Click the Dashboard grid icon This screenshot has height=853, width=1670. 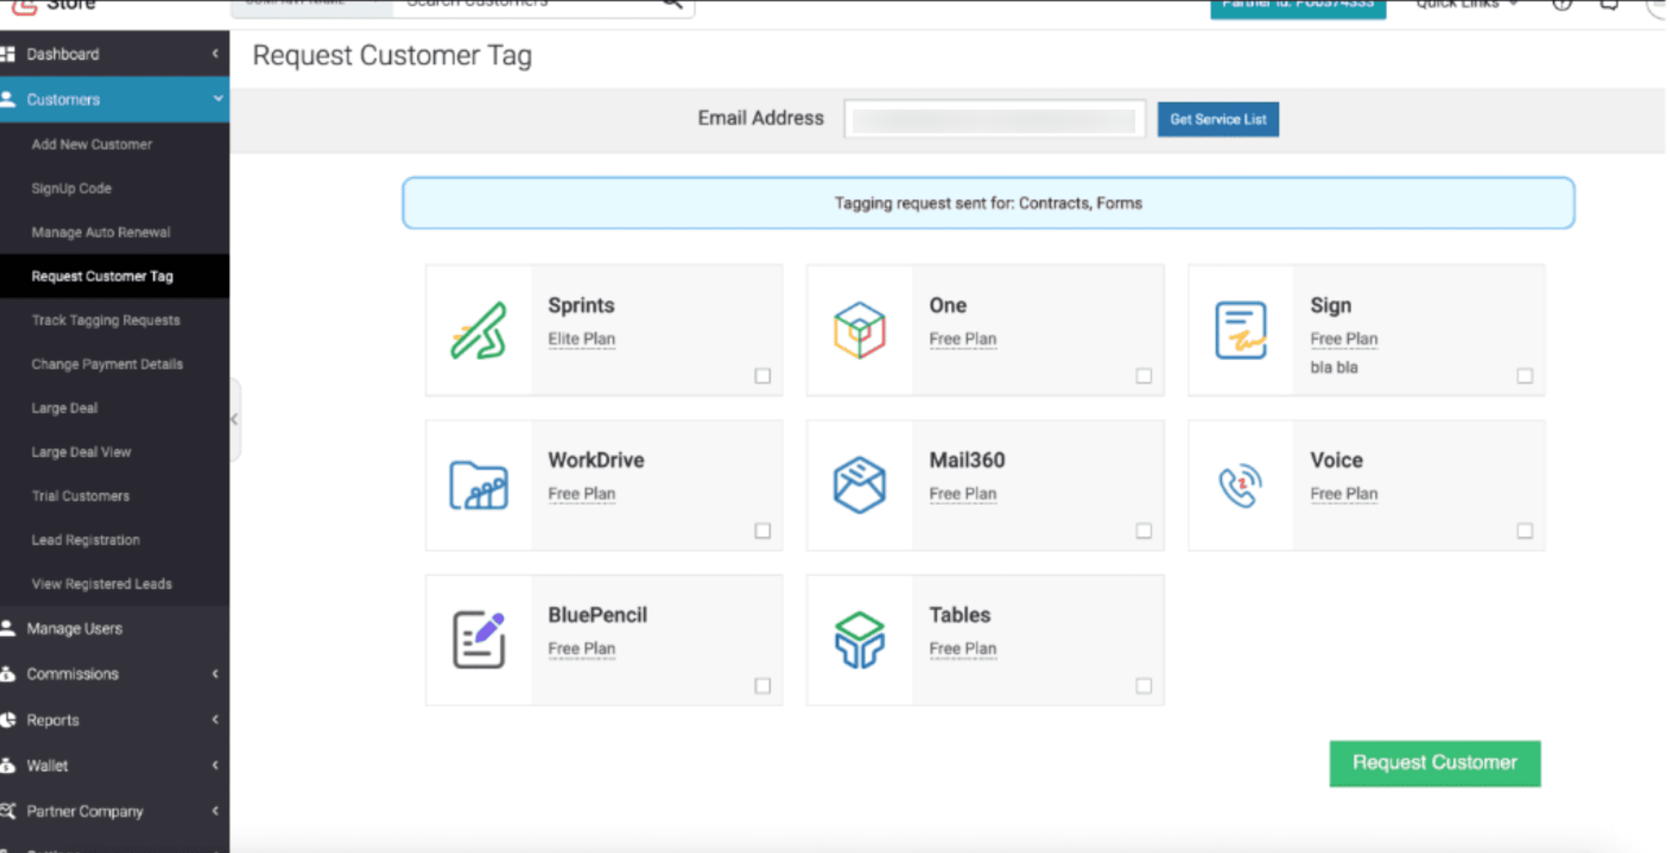8,54
